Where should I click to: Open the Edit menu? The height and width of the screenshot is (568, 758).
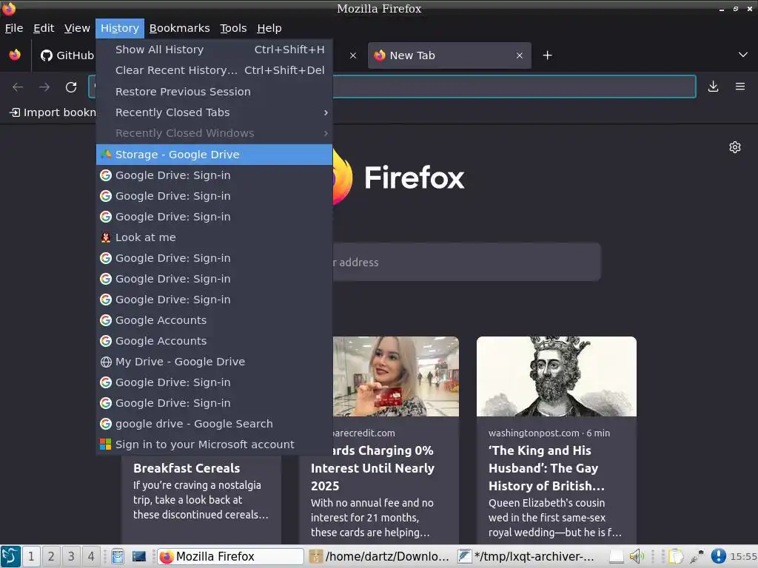coord(44,29)
